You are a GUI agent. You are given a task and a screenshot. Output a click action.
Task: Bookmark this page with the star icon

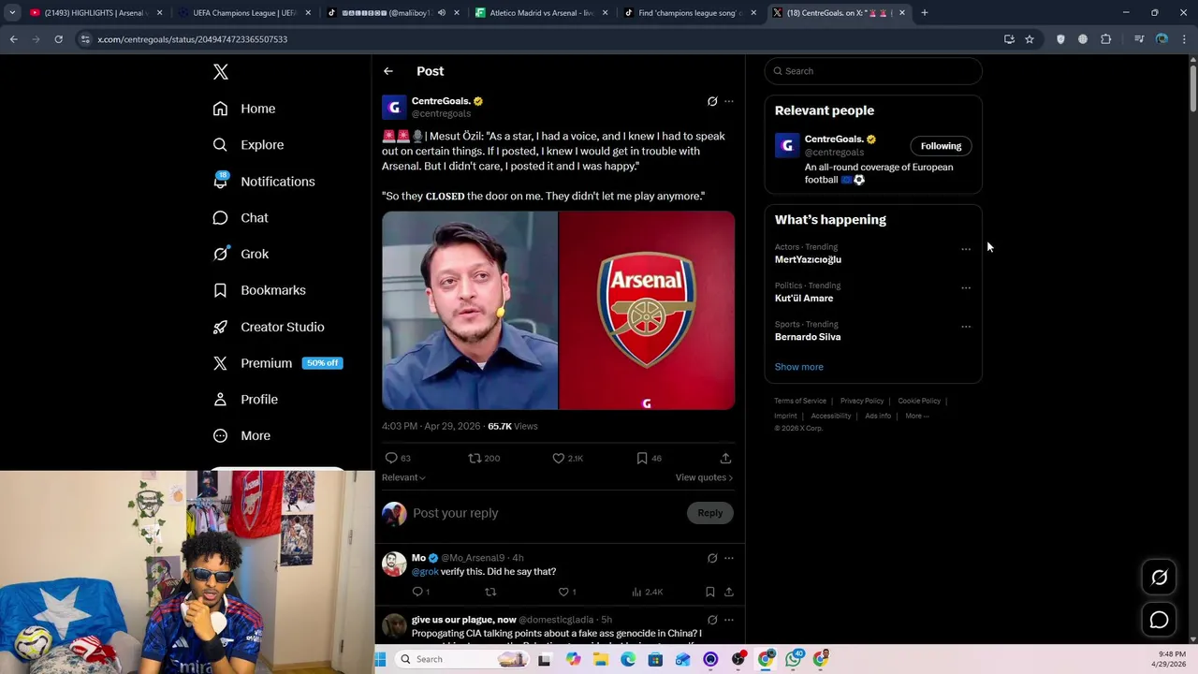(1030, 39)
